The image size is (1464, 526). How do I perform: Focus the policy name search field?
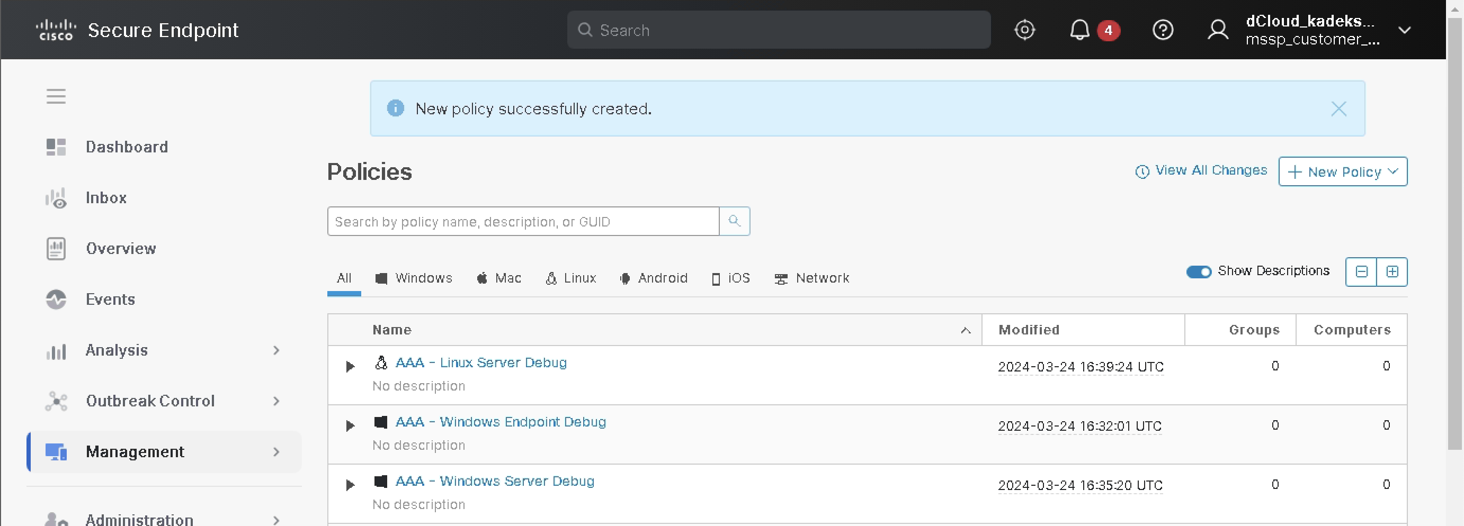[x=523, y=222]
